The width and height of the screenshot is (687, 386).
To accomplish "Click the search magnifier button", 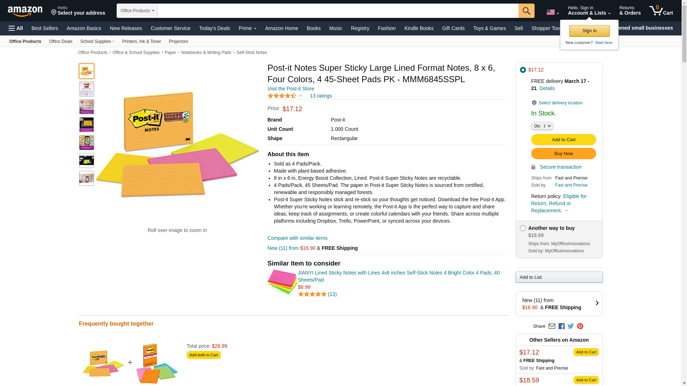I will coord(526,11).
